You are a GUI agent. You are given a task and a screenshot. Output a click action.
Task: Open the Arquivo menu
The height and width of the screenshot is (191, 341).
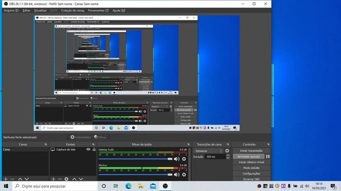11,11
